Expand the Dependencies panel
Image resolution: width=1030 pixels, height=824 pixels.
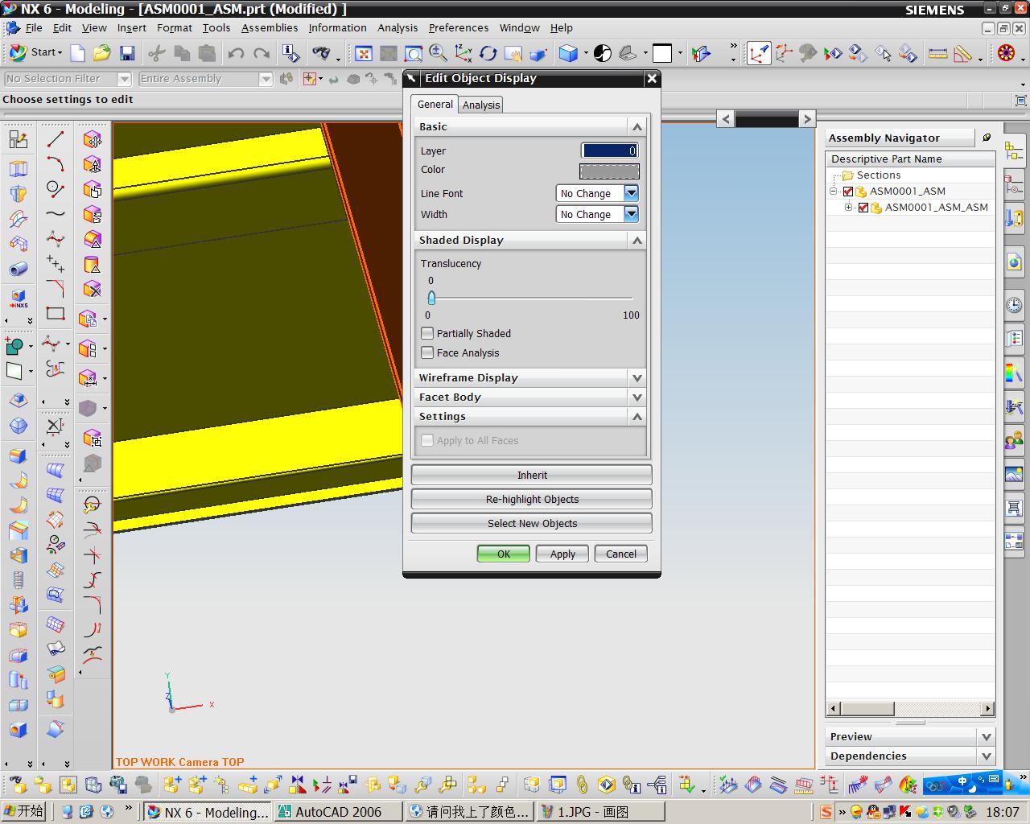point(987,756)
